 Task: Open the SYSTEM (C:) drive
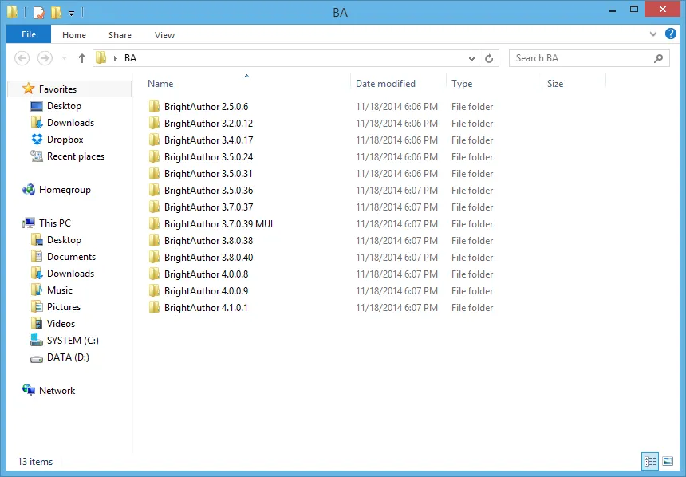pyautogui.click(x=73, y=341)
